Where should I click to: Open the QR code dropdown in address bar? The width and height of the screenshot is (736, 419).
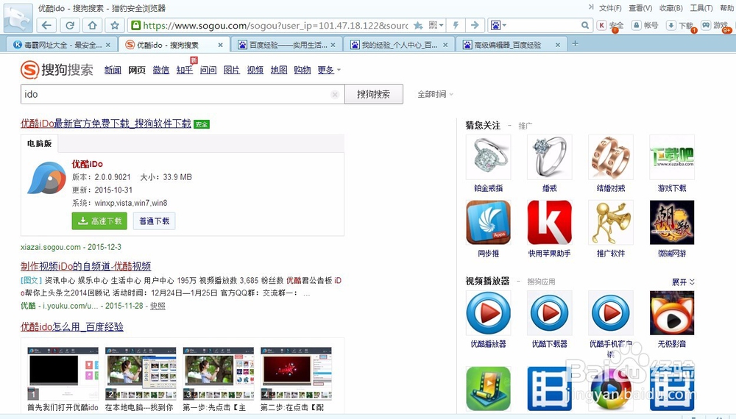(436, 25)
